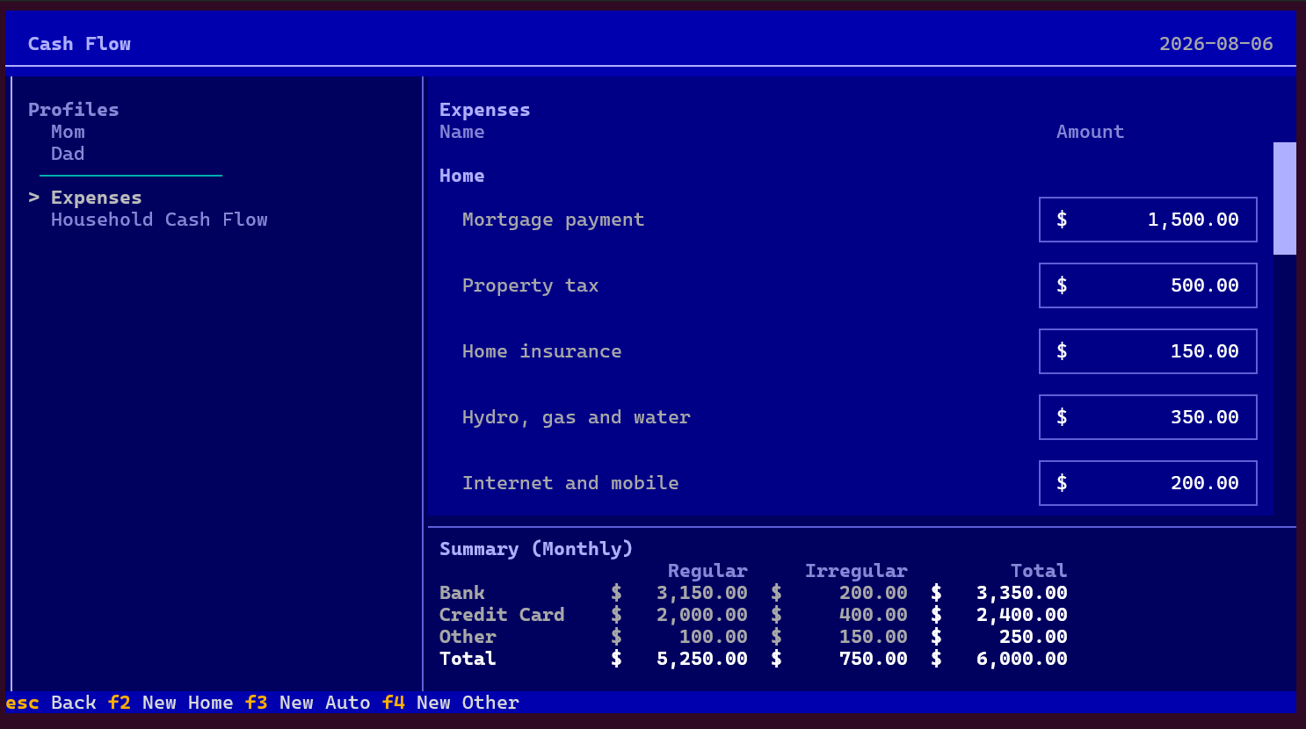Open the Expenses section in sidebar

click(x=96, y=198)
